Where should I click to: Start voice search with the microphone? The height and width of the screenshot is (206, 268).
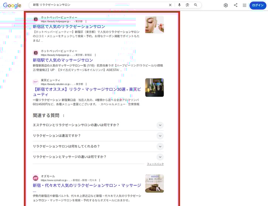pyautogui.click(x=179, y=5)
